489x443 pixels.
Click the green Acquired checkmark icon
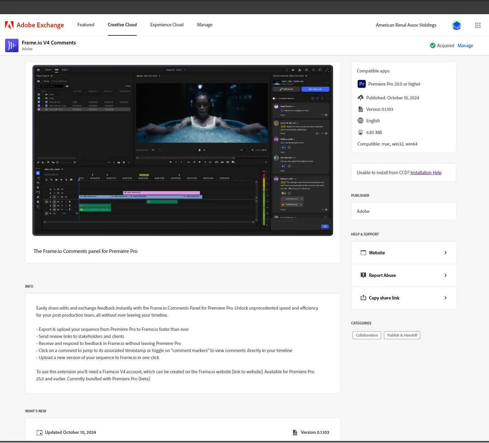pyautogui.click(x=433, y=45)
